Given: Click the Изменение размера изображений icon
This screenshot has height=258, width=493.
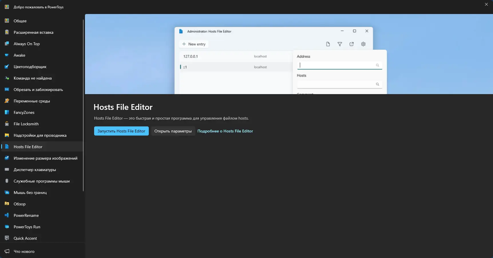Looking at the screenshot, I should (x=7, y=158).
